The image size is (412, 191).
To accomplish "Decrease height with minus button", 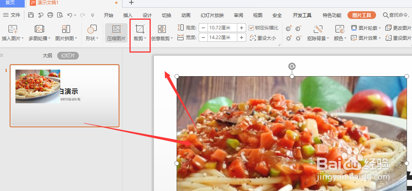I will (x=203, y=28).
